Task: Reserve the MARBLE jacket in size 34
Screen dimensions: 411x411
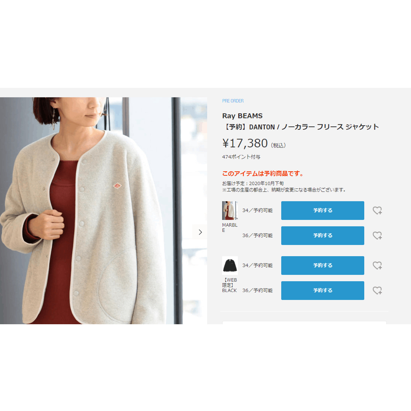Action: pyautogui.click(x=322, y=210)
